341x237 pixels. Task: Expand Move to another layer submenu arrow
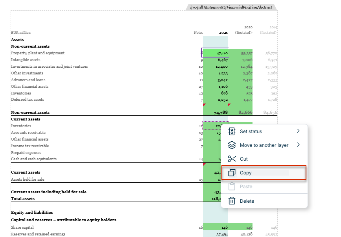click(x=299, y=145)
